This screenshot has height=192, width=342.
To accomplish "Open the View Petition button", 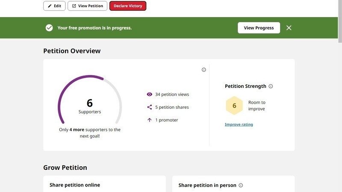I will pos(87,6).
